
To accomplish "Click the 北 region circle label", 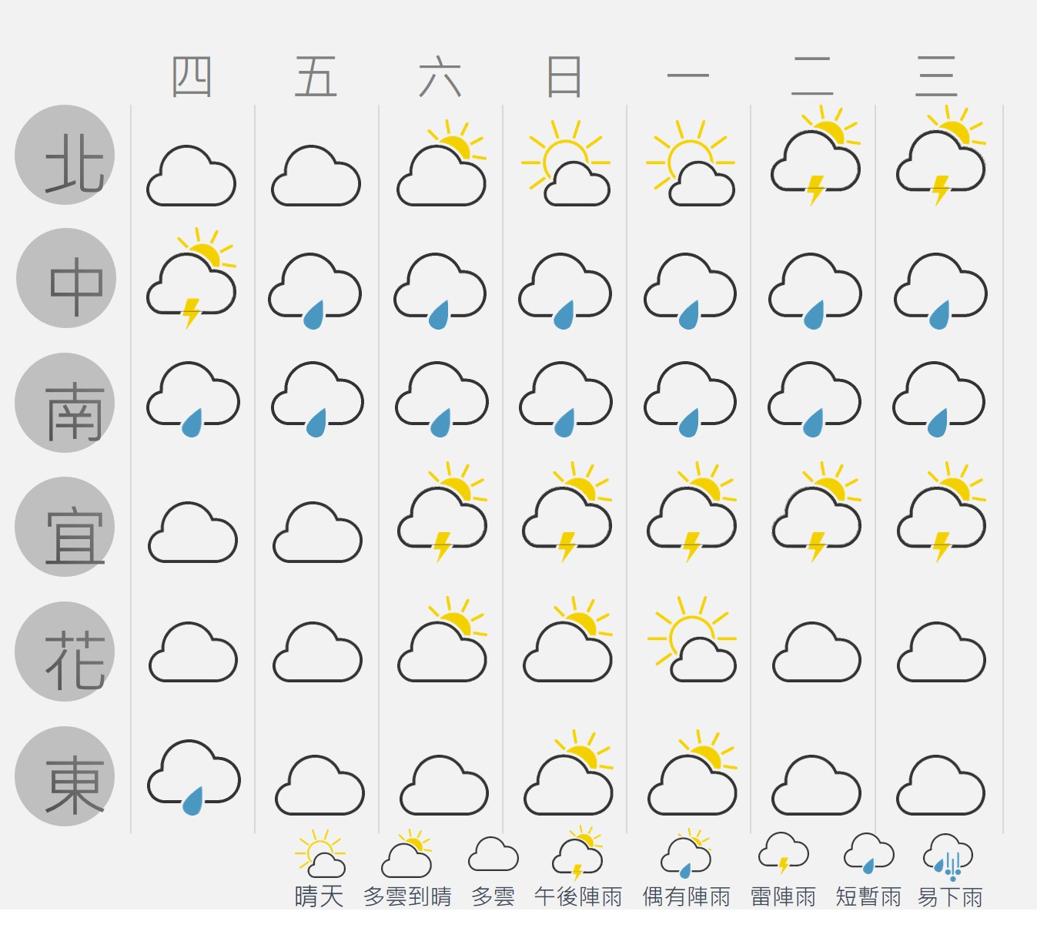I will coord(65,155).
